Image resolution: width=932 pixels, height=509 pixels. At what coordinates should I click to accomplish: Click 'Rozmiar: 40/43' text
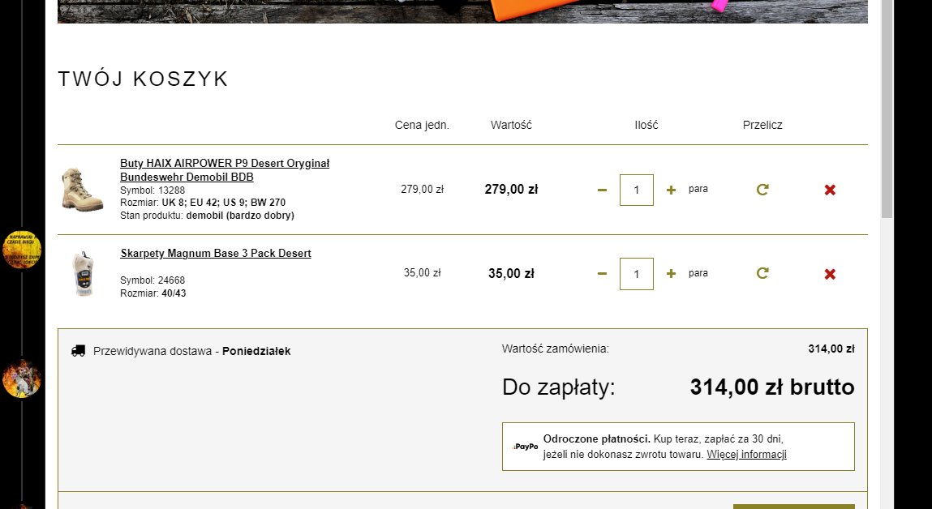tap(153, 293)
